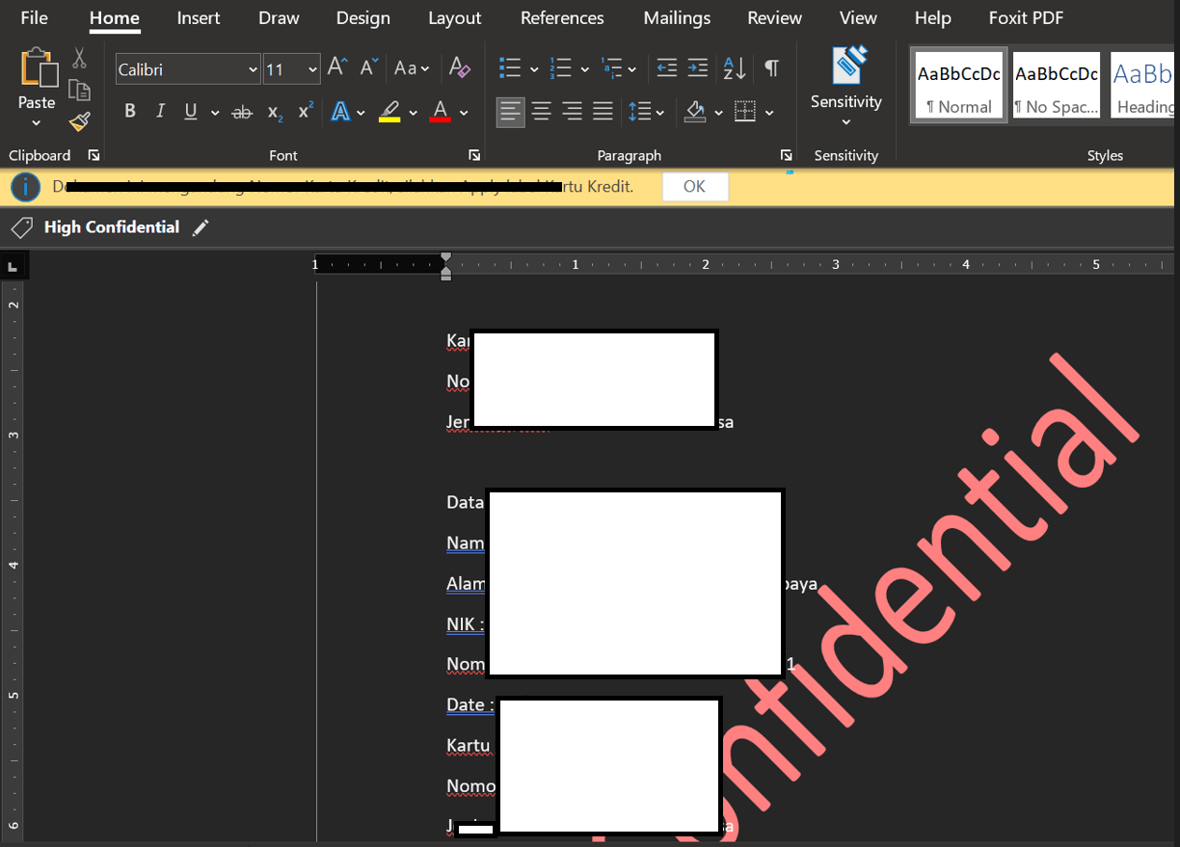Viewport: 1180px width, 847px height.
Task: Click the High Confidential tag icon
Action: point(21,227)
